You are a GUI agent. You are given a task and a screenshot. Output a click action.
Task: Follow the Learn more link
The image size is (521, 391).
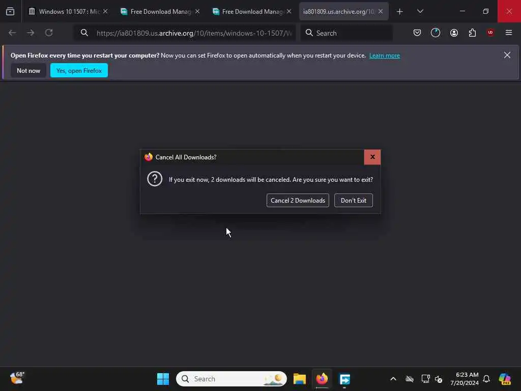[x=385, y=55]
